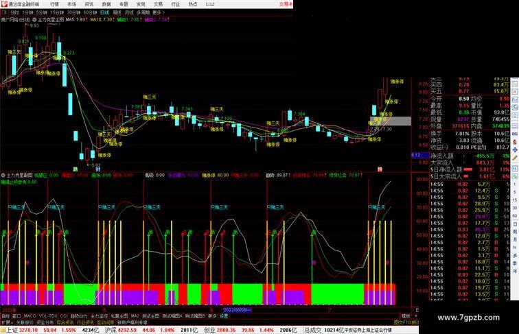
Task: Select the 日线 daily chart tab
Action: tap(104, 12)
